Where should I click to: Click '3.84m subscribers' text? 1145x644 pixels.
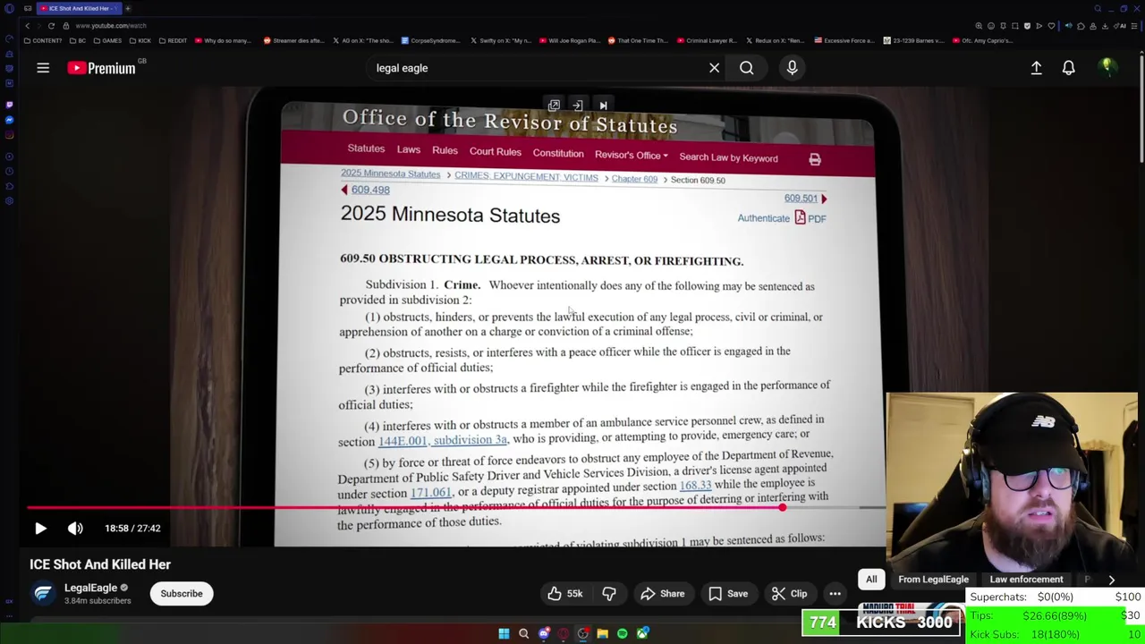coord(98,601)
